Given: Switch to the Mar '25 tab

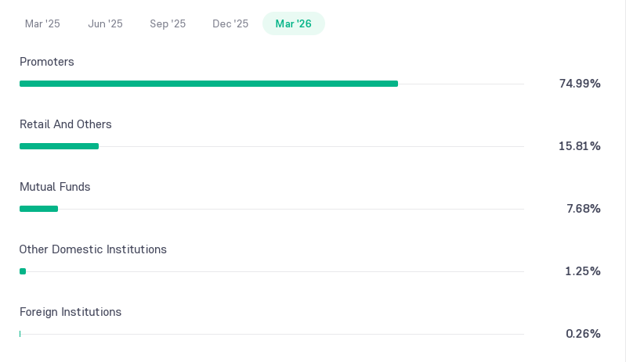Looking at the screenshot, I should click(42, 24).
